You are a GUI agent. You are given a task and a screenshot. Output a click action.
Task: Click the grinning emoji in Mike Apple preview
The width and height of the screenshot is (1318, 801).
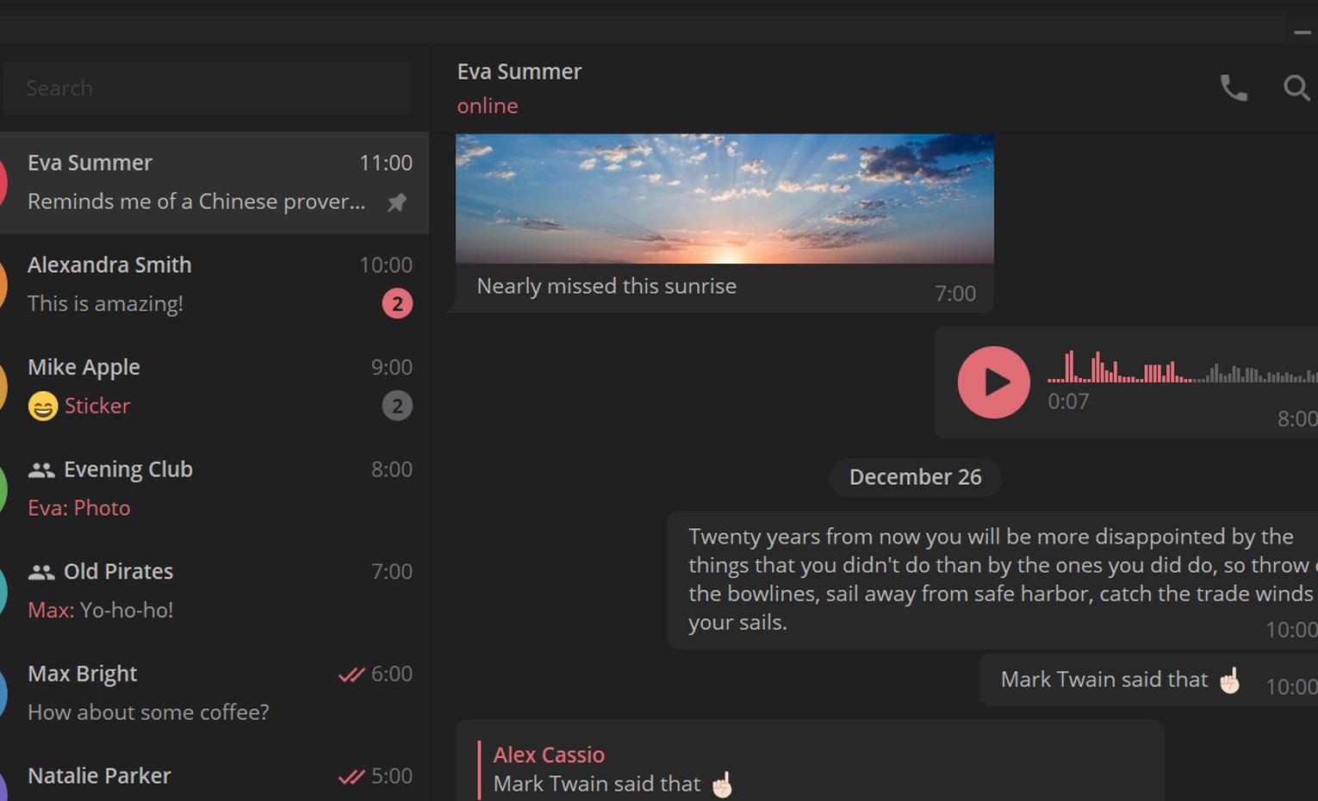click(42, 406)
